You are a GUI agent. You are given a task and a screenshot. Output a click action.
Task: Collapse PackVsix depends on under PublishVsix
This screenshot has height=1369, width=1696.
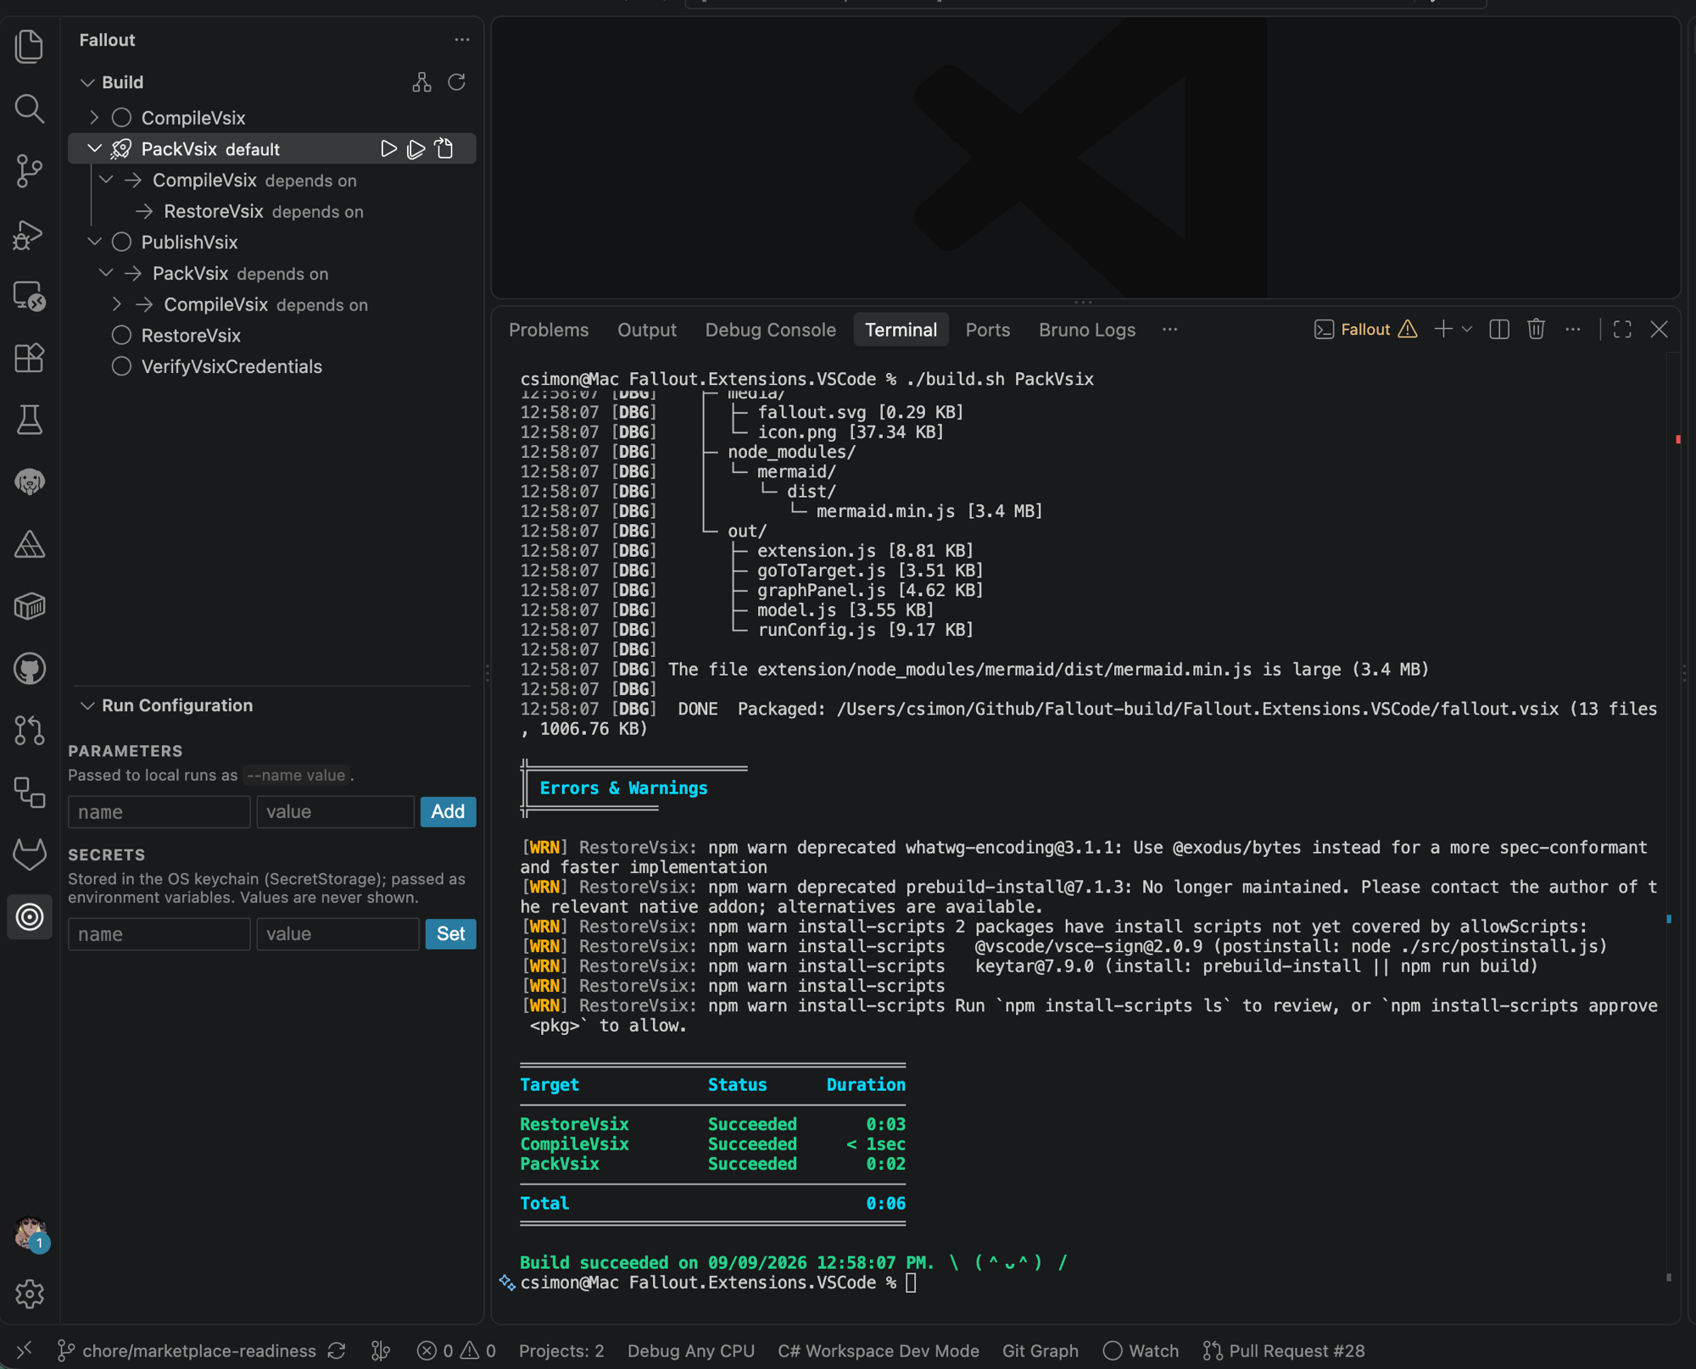106,273
